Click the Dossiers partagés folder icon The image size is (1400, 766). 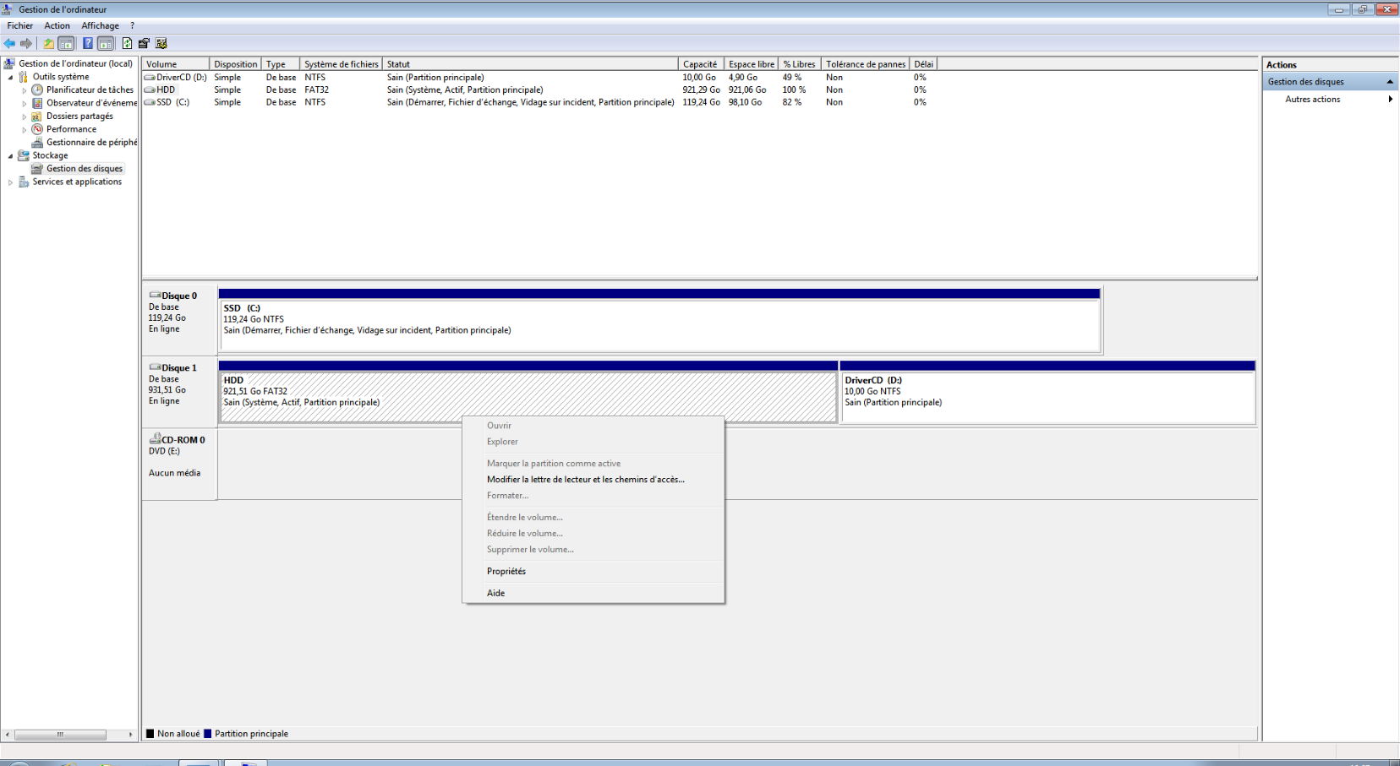tap(37, 116)
